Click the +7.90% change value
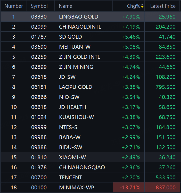 pos(131,16)
